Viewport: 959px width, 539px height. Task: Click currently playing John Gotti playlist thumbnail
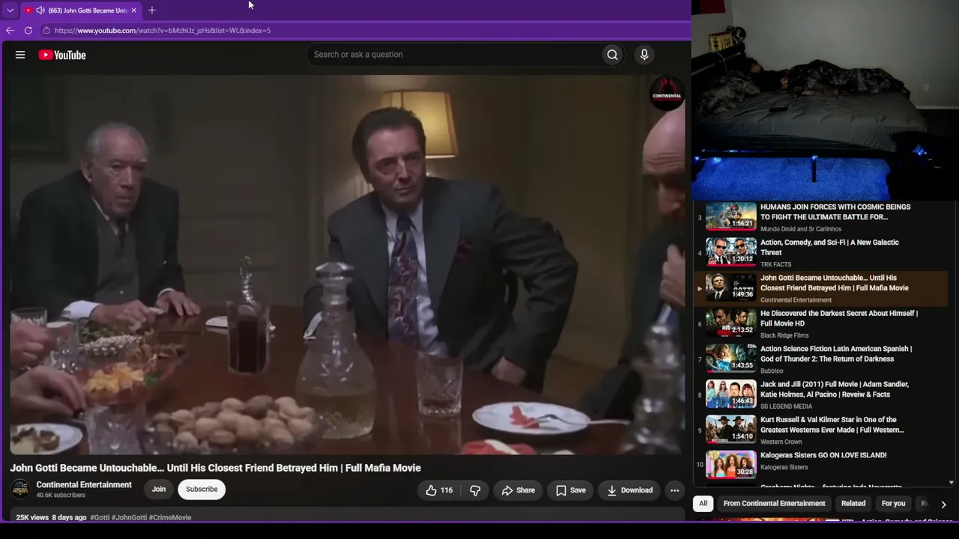pos(731,288)
